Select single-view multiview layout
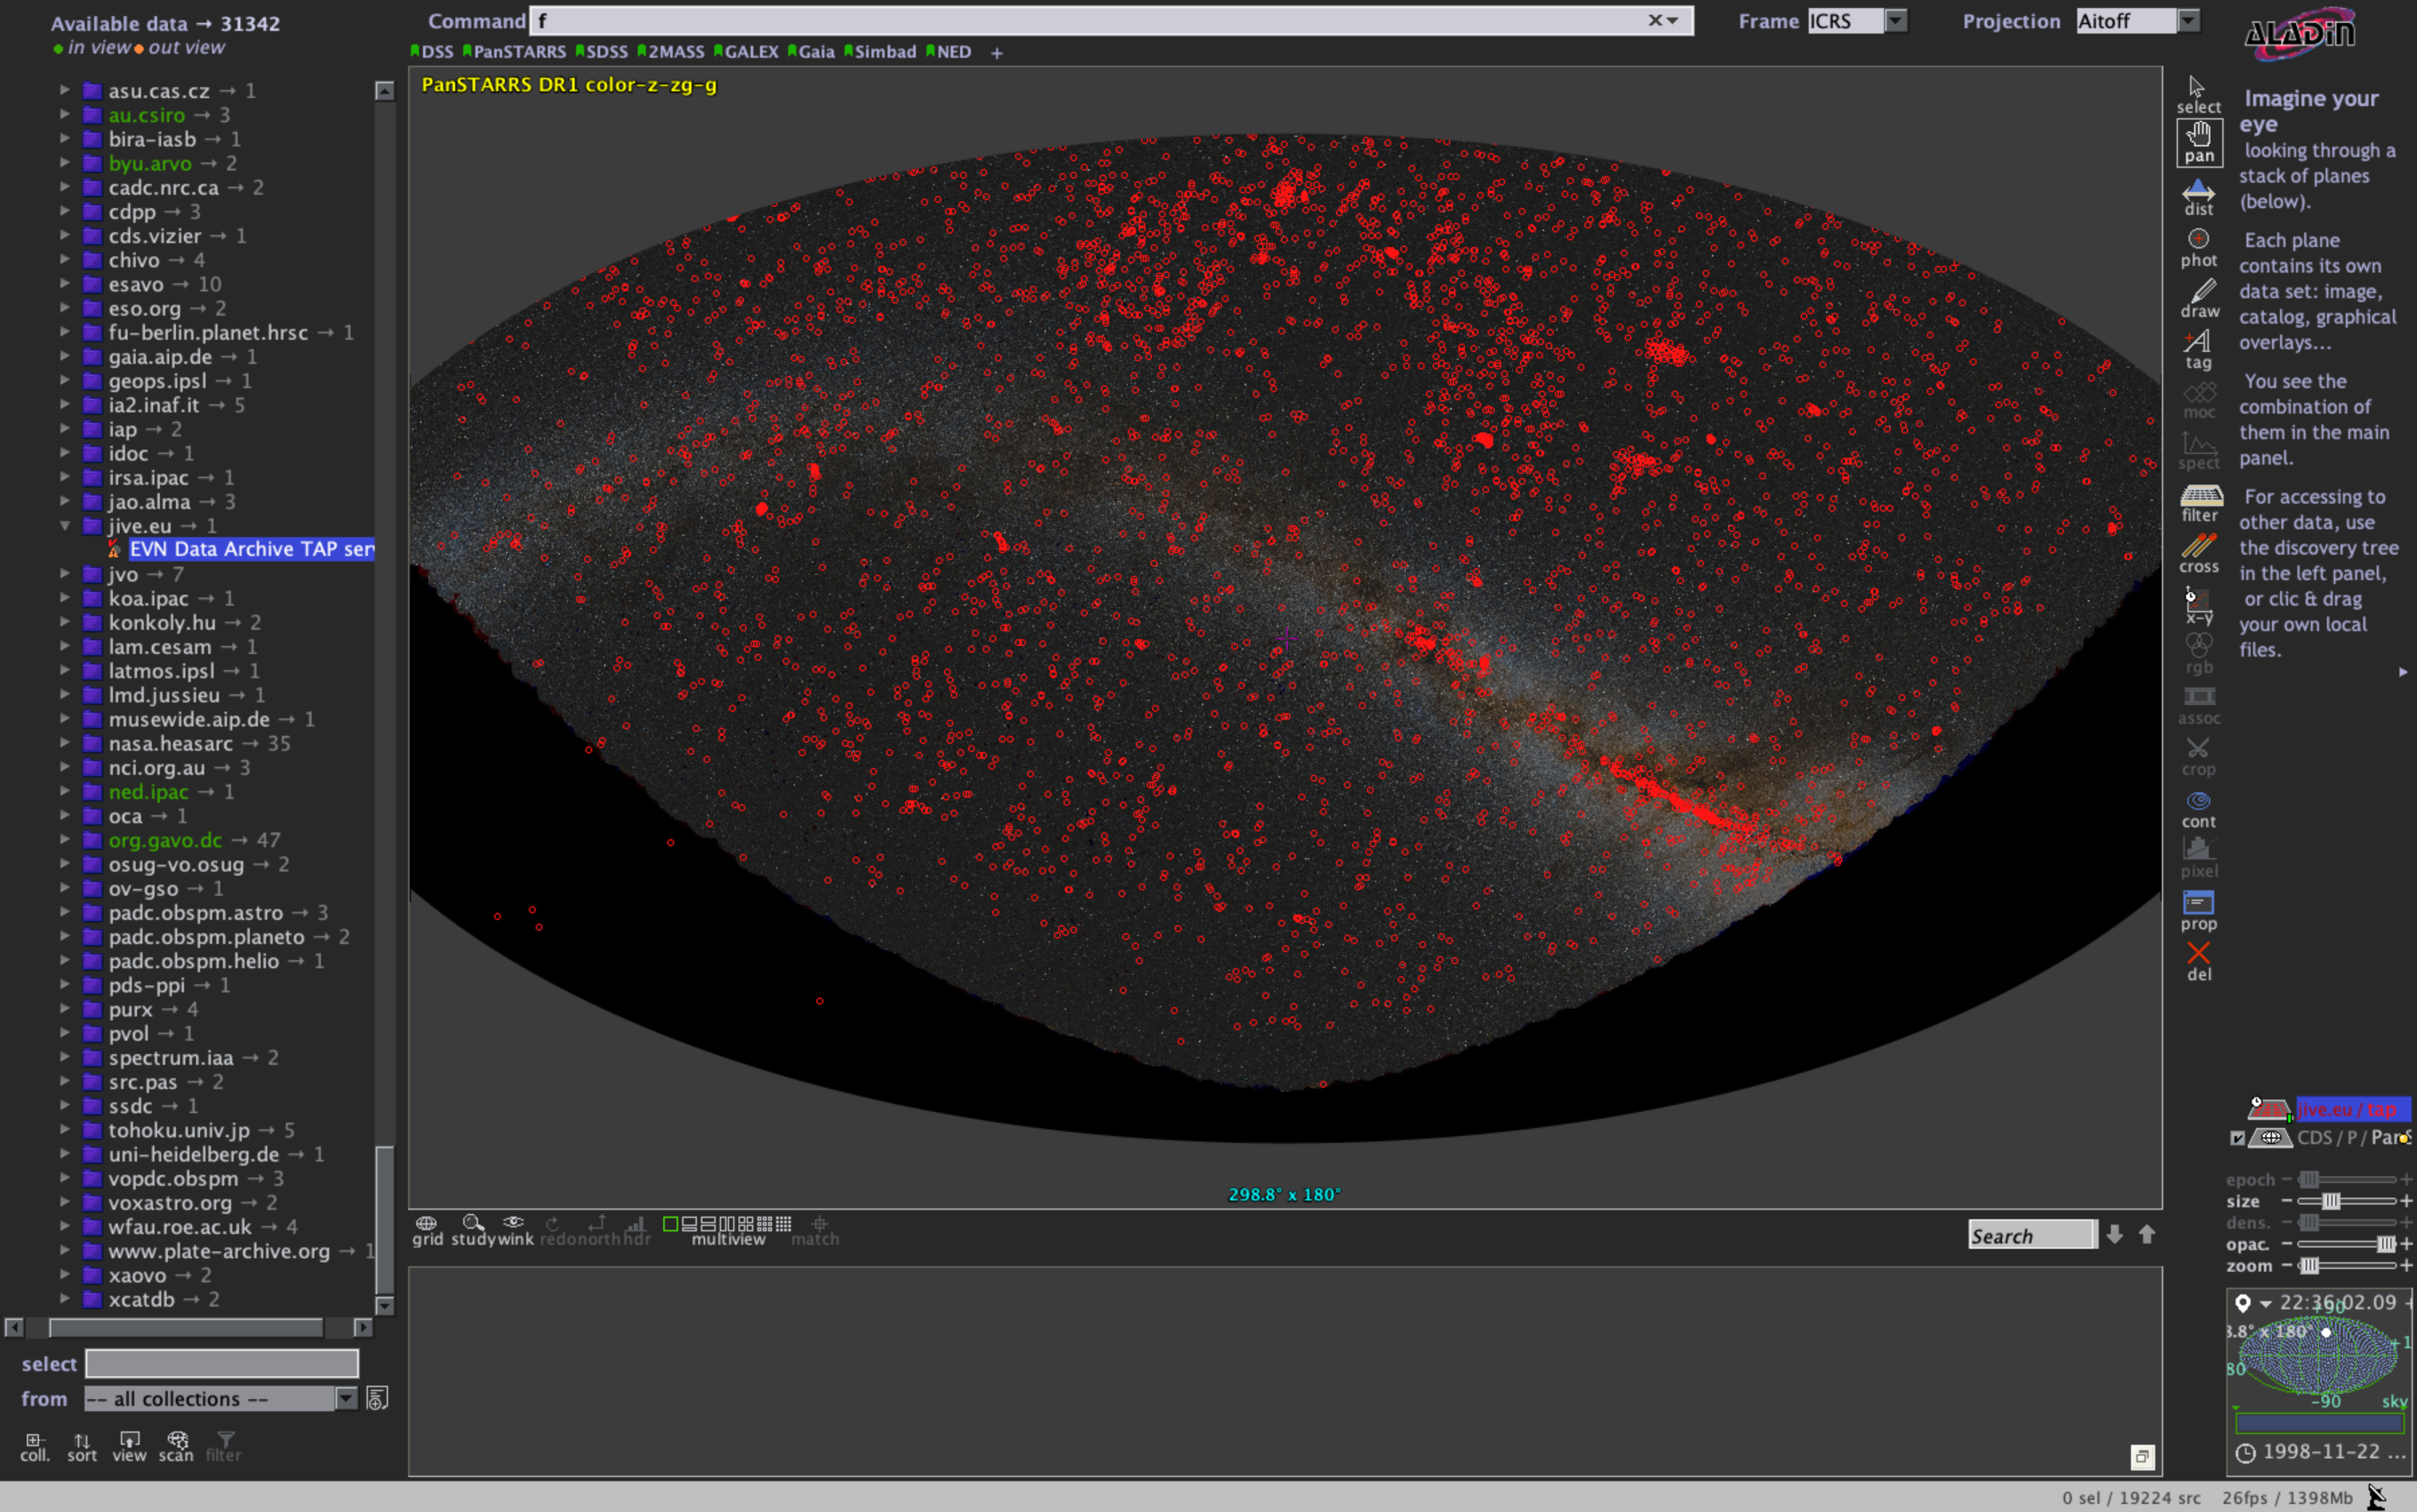The width and height of the screenshot is (2417, 1512). tap(671, 1224)
